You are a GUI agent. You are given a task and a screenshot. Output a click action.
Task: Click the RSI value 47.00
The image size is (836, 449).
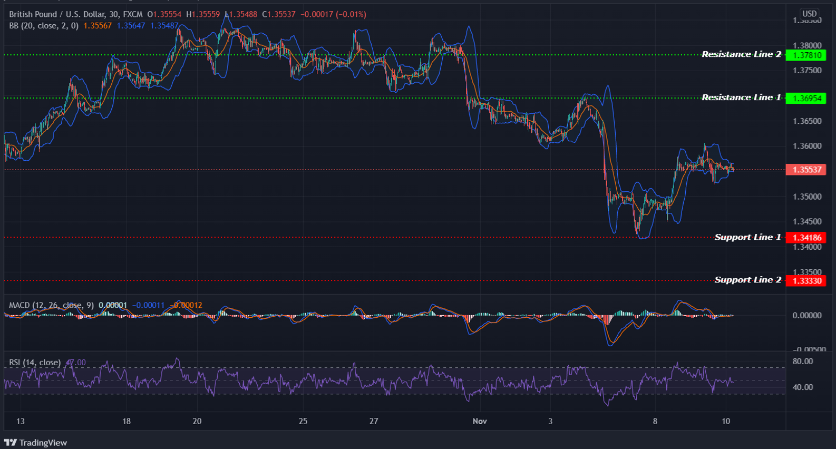click(75, 363)
